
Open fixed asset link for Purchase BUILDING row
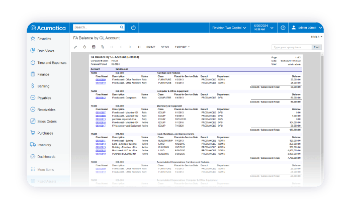coord(101,154)
